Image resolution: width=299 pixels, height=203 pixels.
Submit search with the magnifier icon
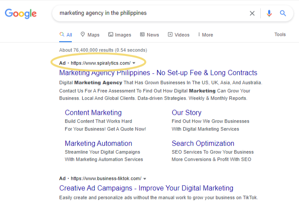283,13
